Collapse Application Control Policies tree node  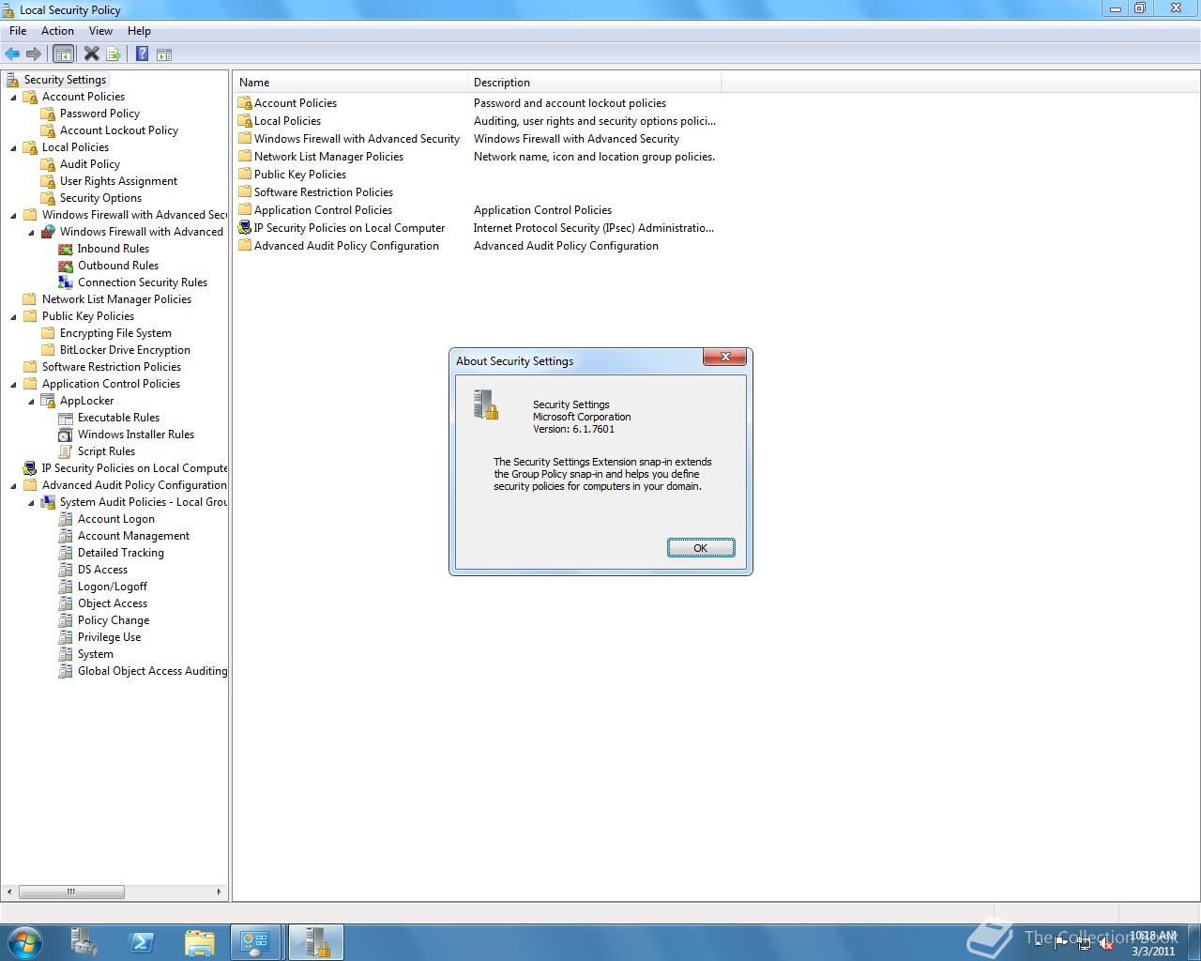[x=13, y=385]
